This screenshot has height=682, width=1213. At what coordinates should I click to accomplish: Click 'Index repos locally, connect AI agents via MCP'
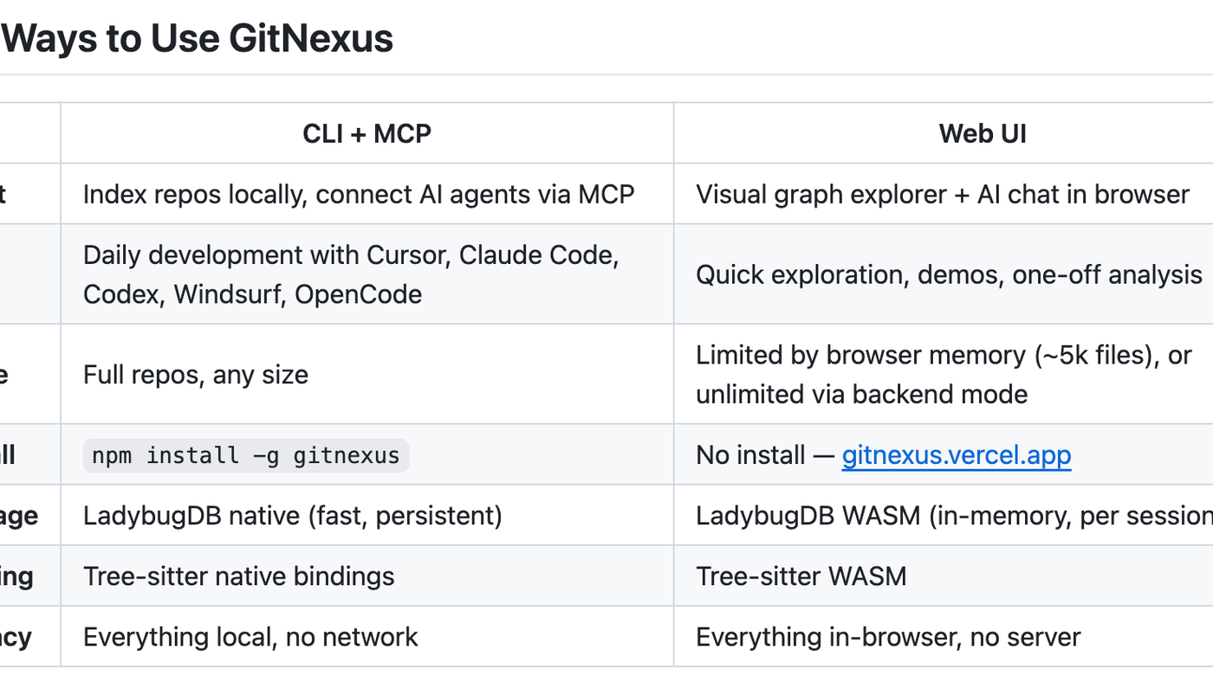pyautogui.click(x=359, y=194)
